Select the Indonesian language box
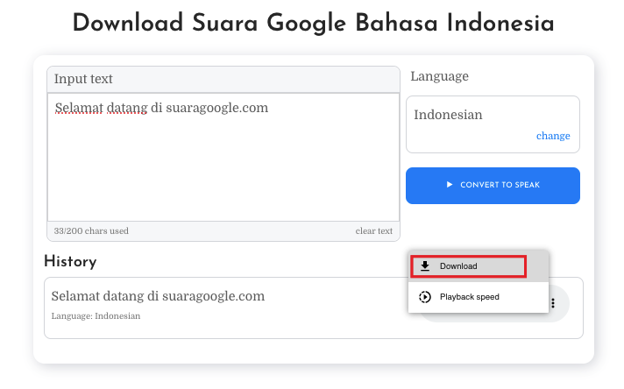Image resolution: width=624 pixels, height=389 pixels. coord(493,124)
